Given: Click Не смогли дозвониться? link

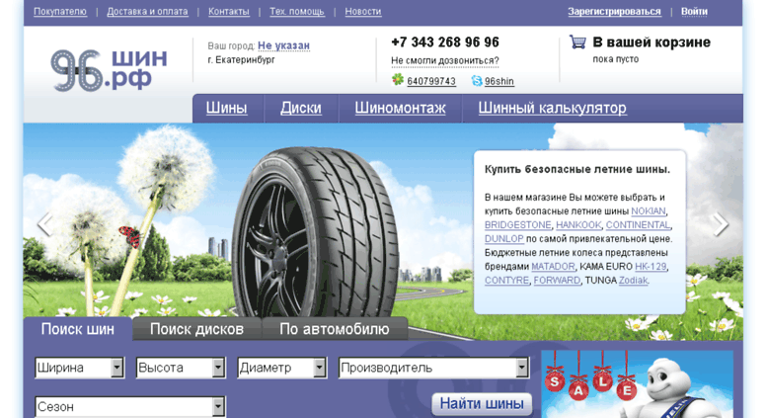Looking at the screenshot, I should coord(445,60).
